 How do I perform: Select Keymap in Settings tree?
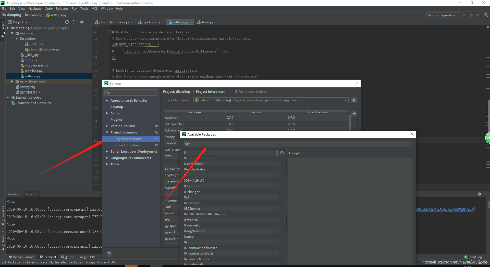point(117,107)
